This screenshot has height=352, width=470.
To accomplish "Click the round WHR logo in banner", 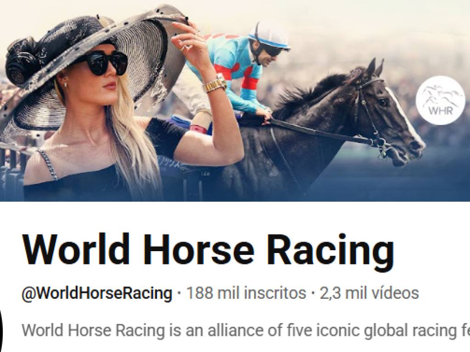I will (x=440, y=100).
